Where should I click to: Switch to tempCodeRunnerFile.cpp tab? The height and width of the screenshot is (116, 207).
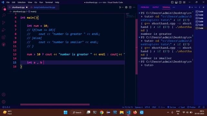click(44, 7)
